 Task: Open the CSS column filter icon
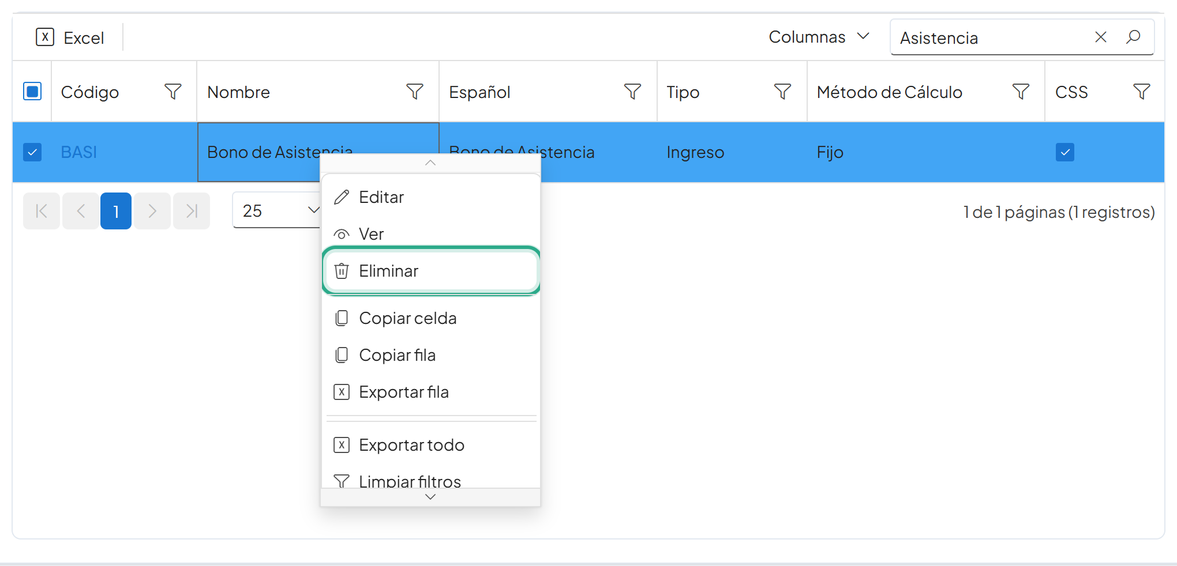click(1142, 92)
